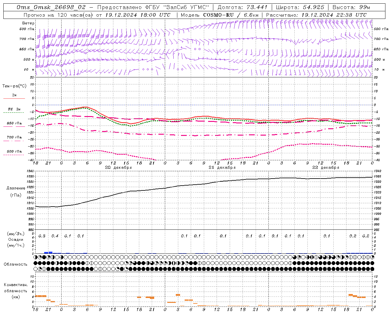Click the dashed line sample under 700 гПа legend
Image resolution: width=390 pixels, height=312 pixels.
[x=13, y=141]
